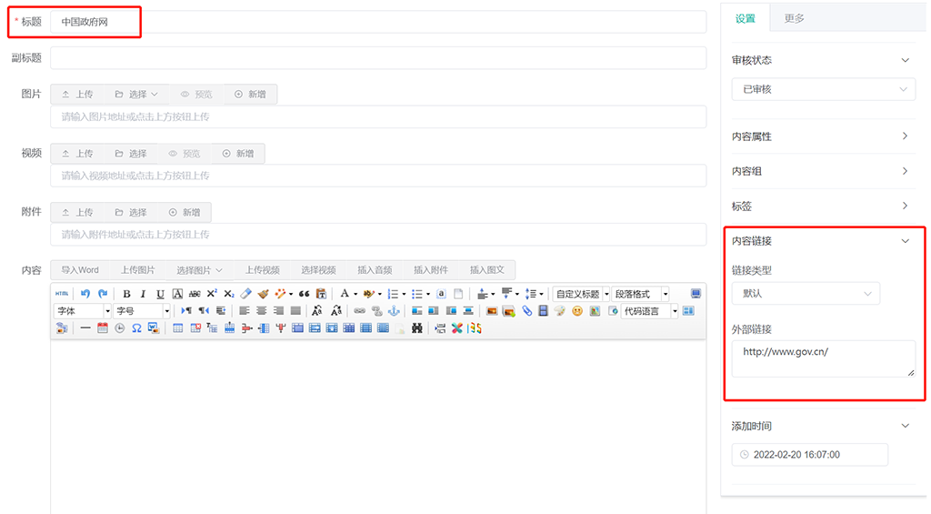The height and width of the screenshot is (514, 931).
Task: Click the 外部链接 URL text field
Action: pyautogui.click(x=823, y=358)
